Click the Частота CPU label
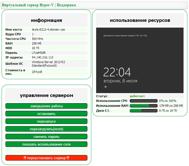 click(x=16, y=39)
